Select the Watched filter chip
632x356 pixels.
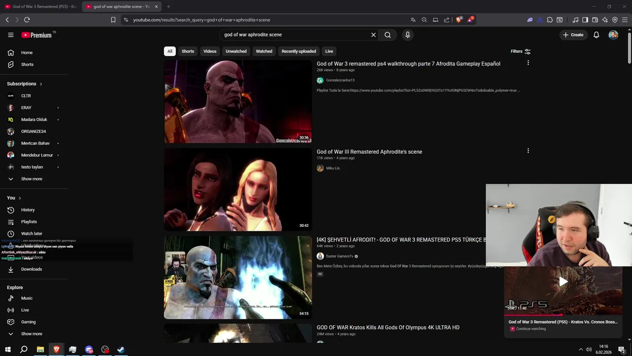264,51
